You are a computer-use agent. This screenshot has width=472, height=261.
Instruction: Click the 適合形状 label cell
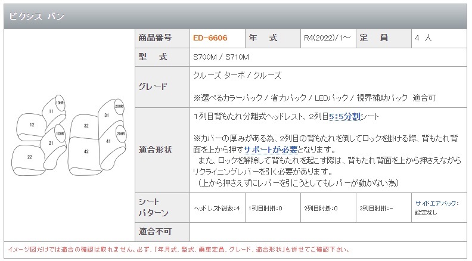tap(162, 150)
